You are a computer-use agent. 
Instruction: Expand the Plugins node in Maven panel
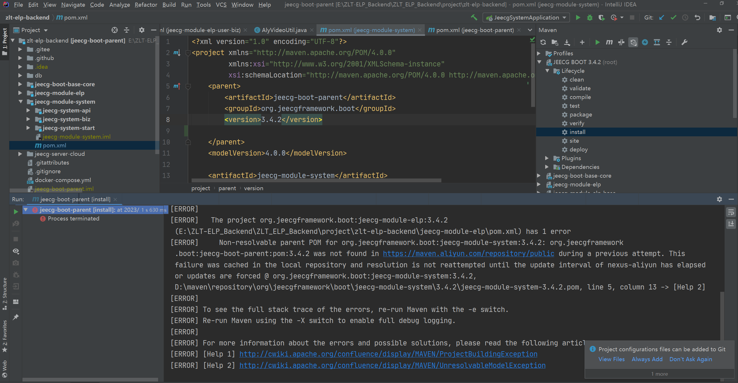pyautogui.click(x=547, y=158)
